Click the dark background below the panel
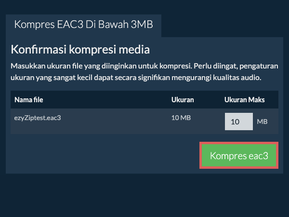Image resolution: width=289 pixels, height=217 pixels. click(x=144, y=195)
